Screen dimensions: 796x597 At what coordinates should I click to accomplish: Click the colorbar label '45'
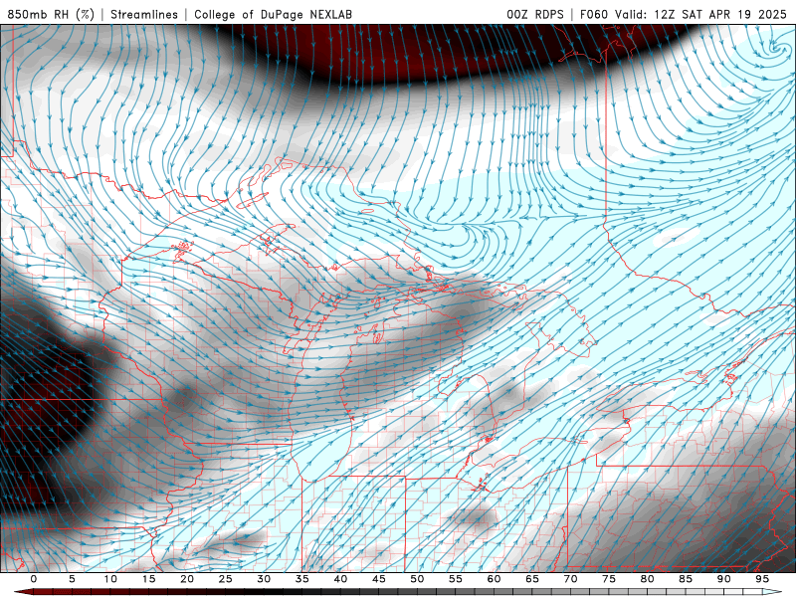click(x=379, y=579)
